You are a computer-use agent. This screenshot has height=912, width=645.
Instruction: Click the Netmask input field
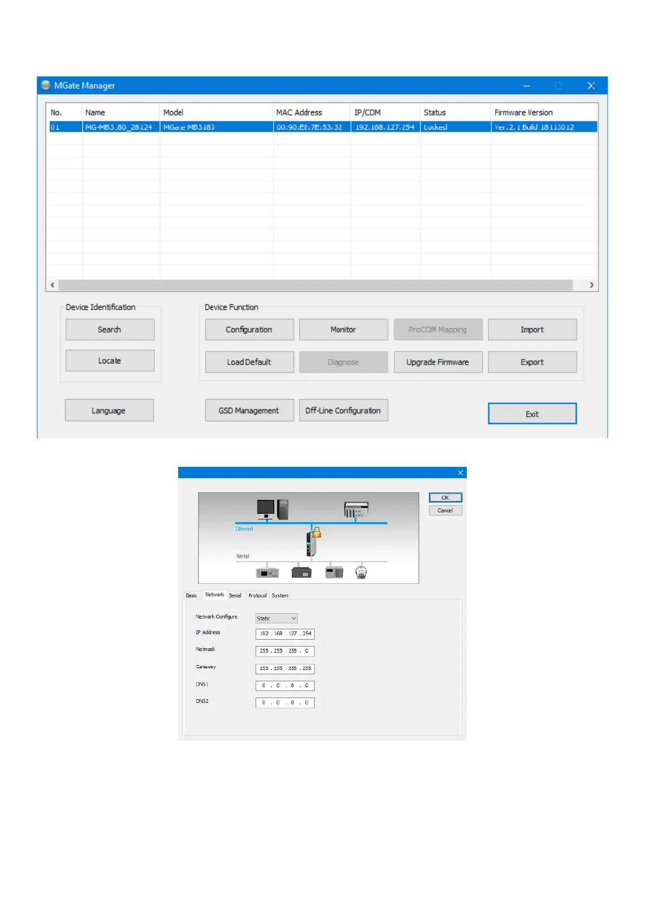click(285, 651)
